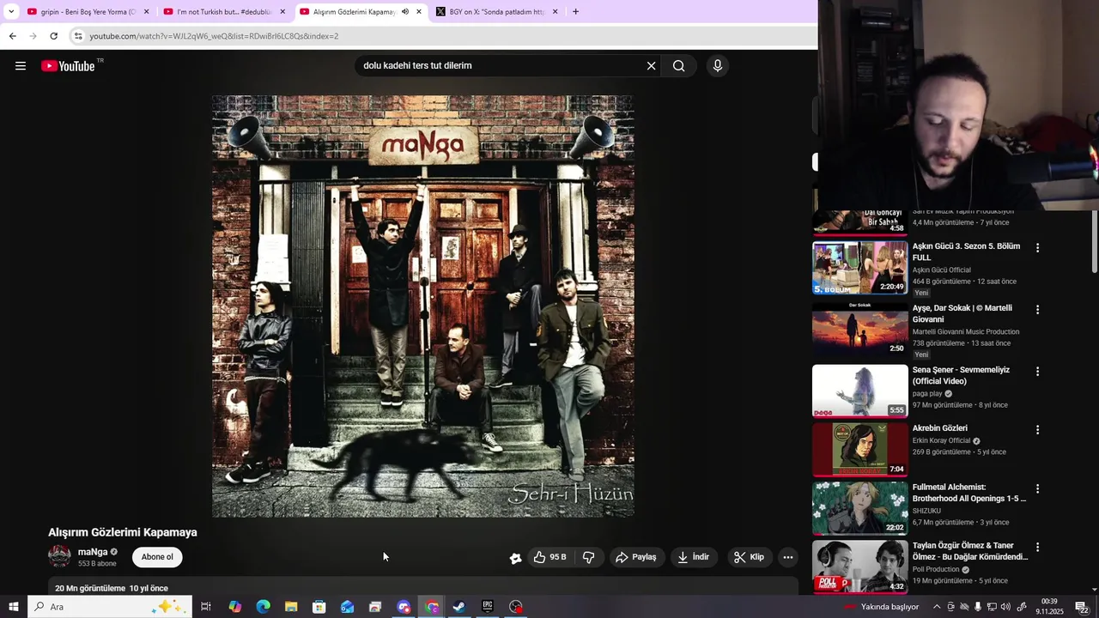Run search with magnifier button

click(x=679, y=66)
